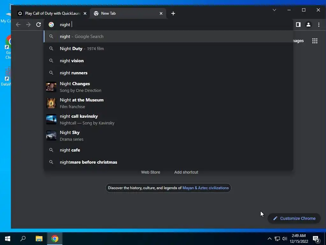Image resolution: width=326 pixels, height=245 pixels.
Task: Open the volume tray icon
Action: click(x=285, y=239)
